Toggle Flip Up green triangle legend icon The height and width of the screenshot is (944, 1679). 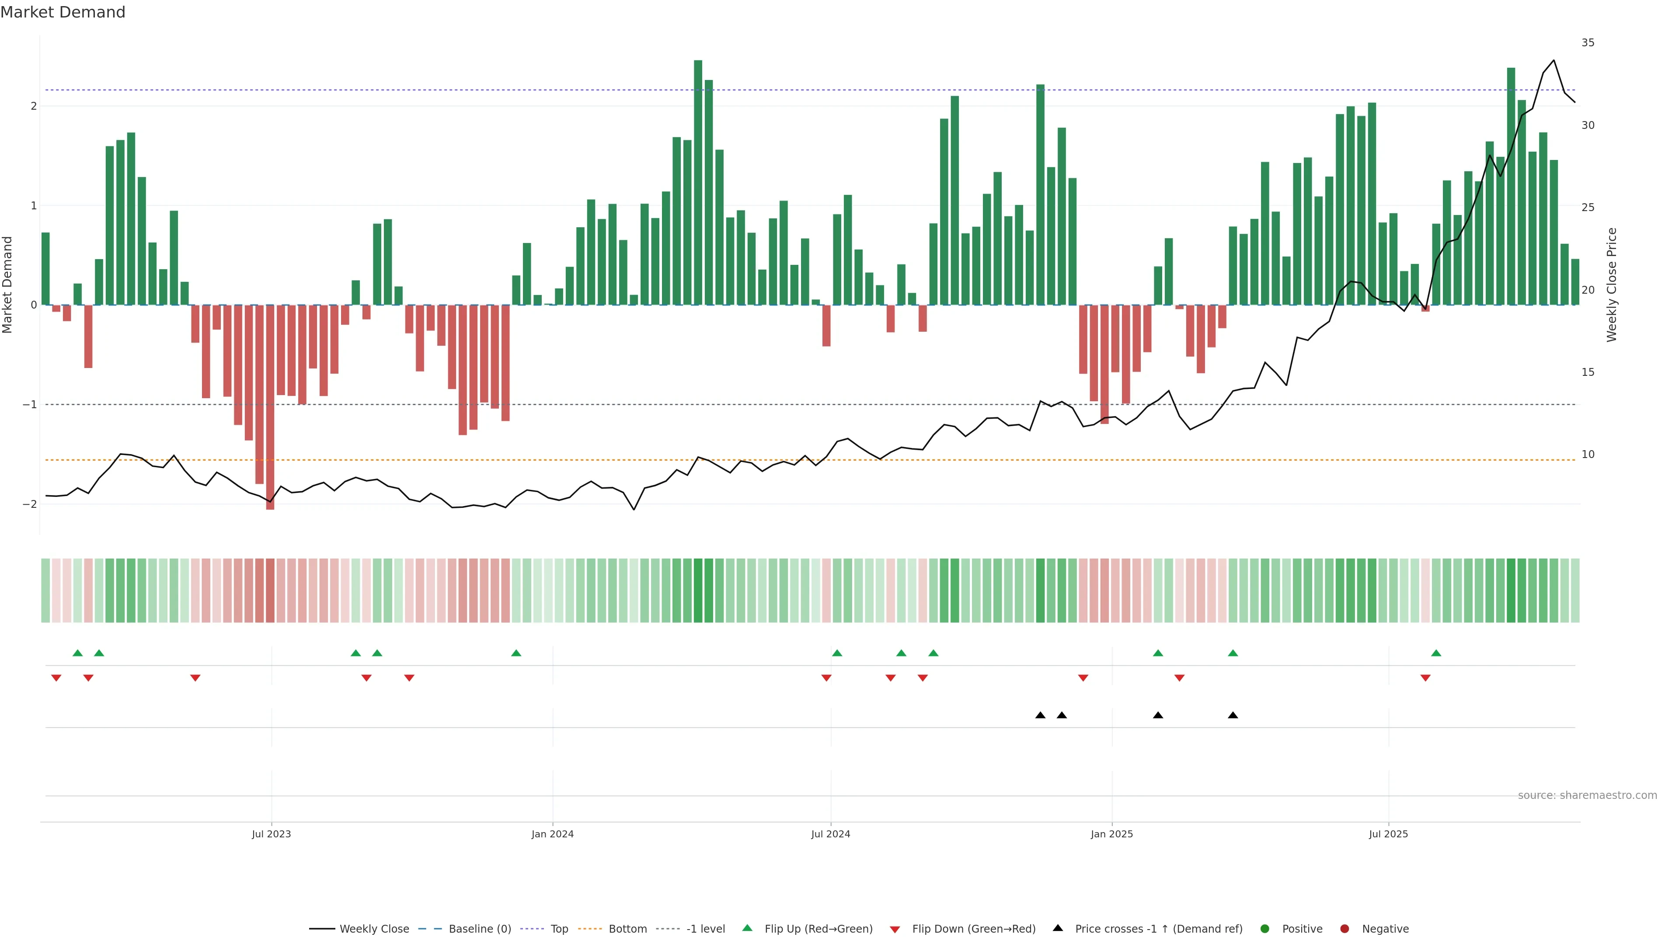point(747,928)
